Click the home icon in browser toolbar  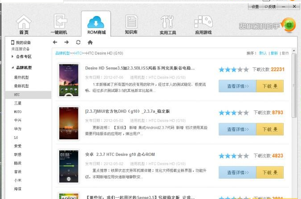click(x=90, y=42)
